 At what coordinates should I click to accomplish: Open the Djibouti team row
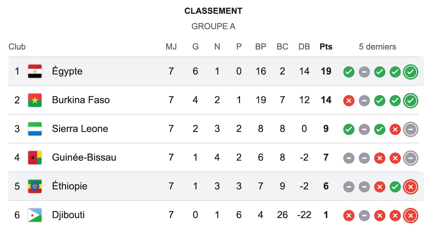[68, 215]
